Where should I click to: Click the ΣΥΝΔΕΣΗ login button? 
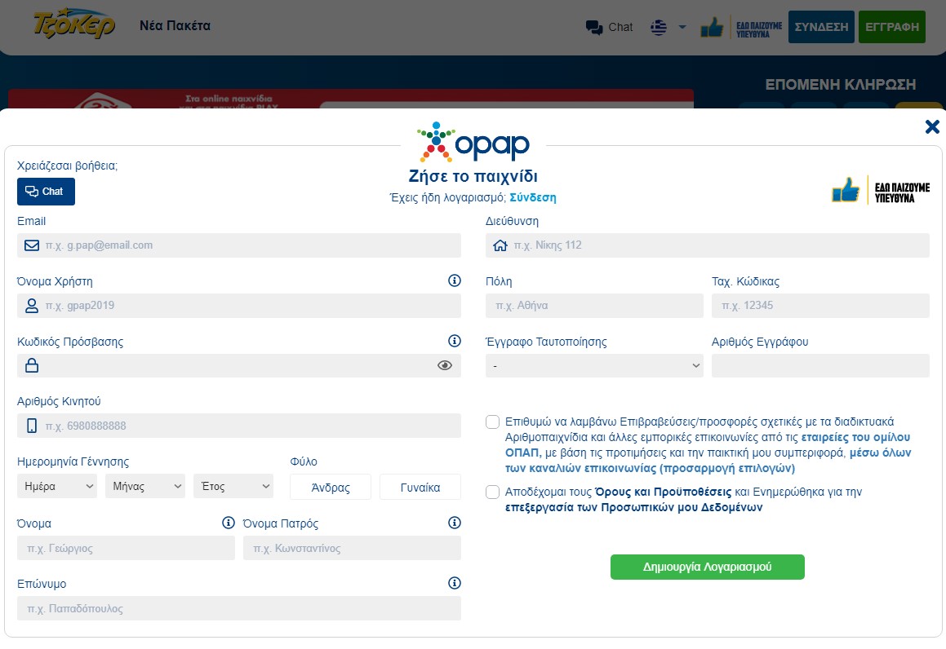click(x=821, y=27)
